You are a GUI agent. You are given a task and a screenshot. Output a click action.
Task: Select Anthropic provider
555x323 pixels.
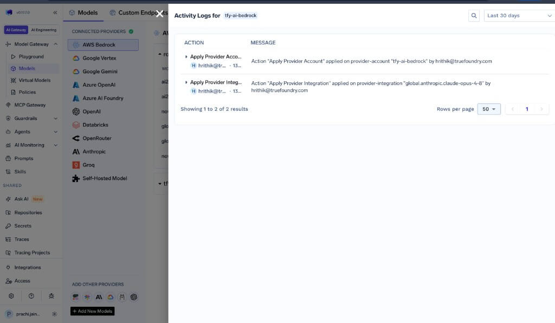click(103, 152)
